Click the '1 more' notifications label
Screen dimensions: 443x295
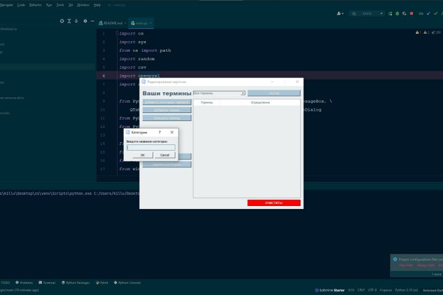pyautogui.click(x=436, y=274)
